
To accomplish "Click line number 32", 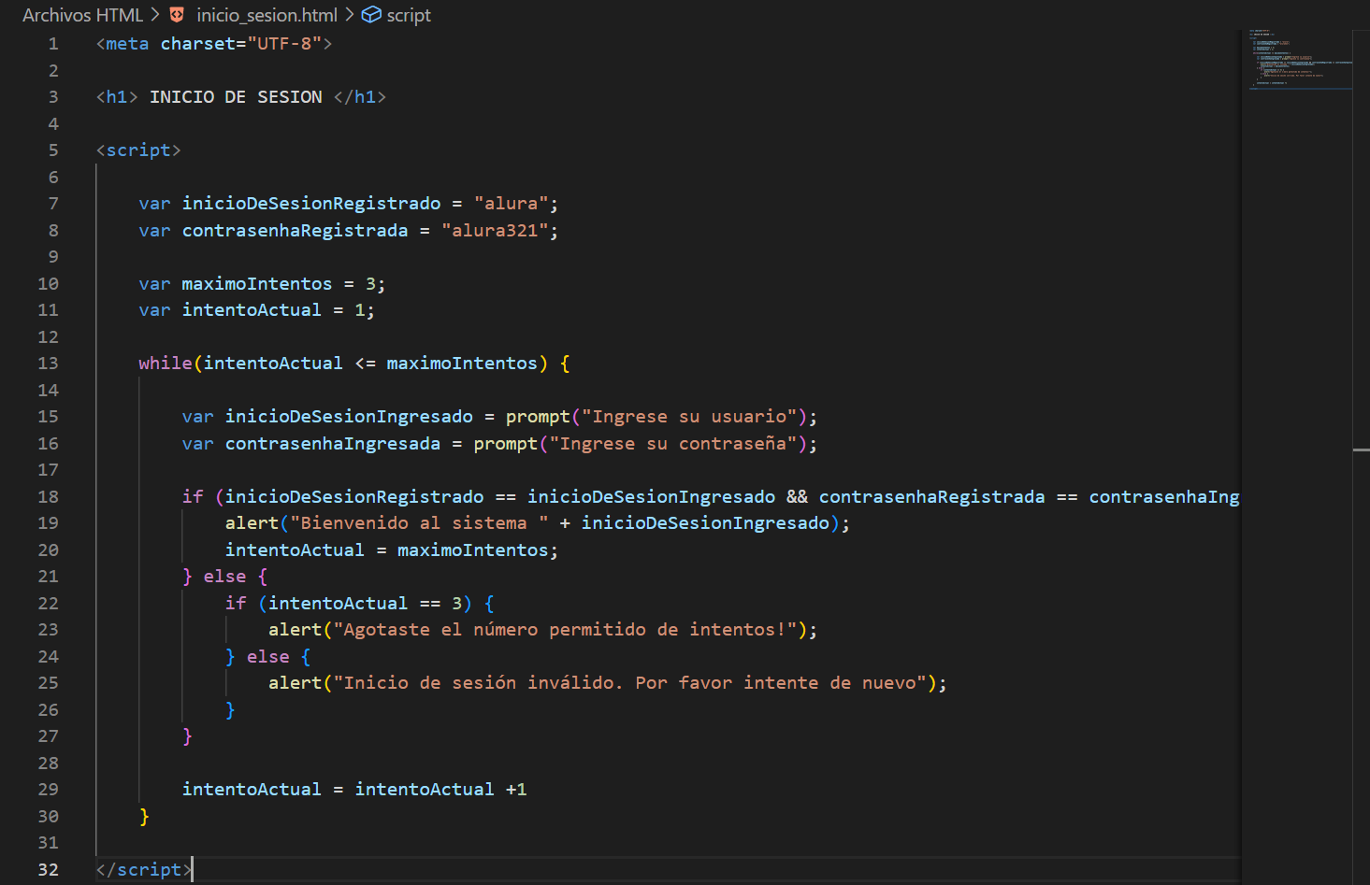I will coord(48,870).
